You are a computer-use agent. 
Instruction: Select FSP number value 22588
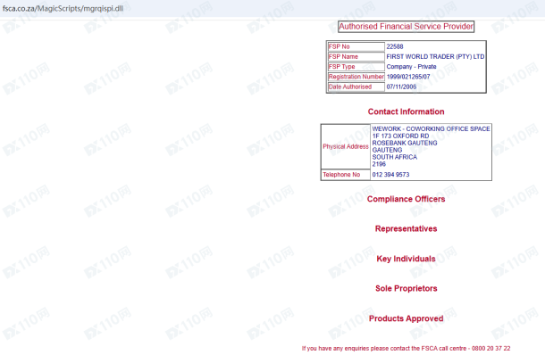coord(395,46)
